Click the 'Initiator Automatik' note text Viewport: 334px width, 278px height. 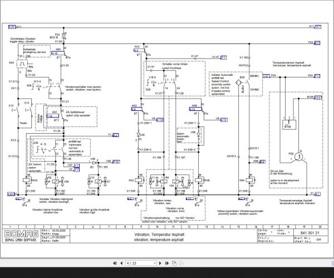[222, 75]
